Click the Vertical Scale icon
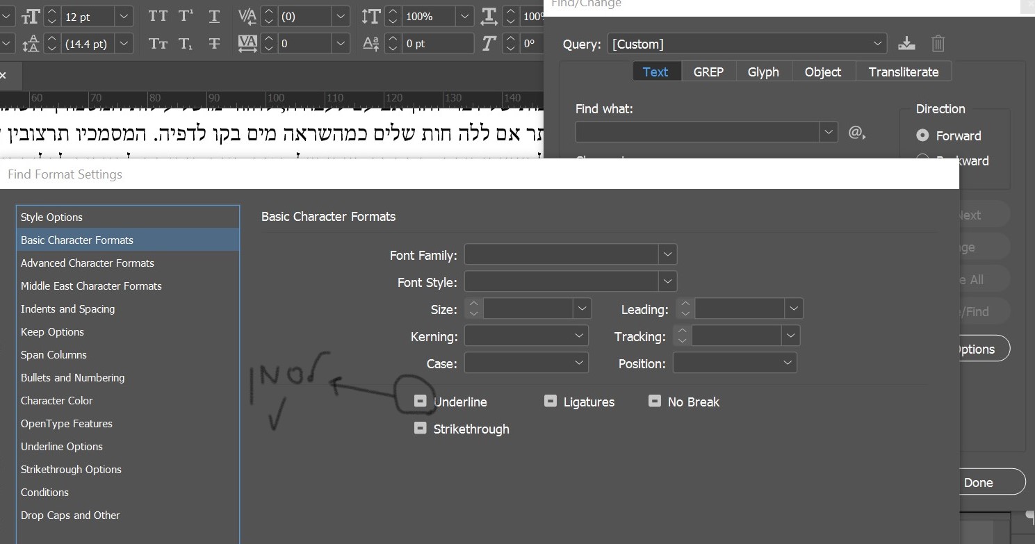The width and height of the screenshot is (1035, 544). 371,16
